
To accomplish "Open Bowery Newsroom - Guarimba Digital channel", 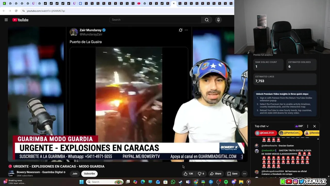I will coord(40,172).
